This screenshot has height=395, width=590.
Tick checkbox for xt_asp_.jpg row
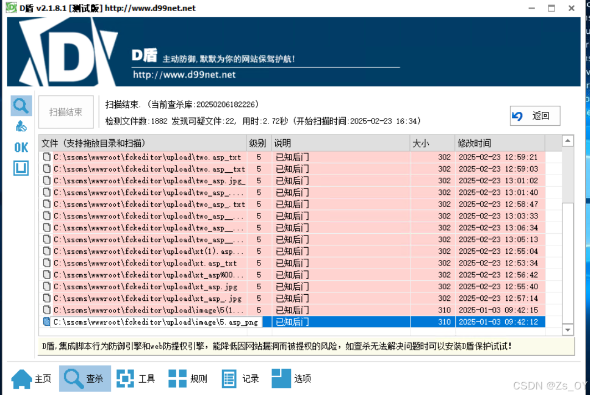coord(47,298)
